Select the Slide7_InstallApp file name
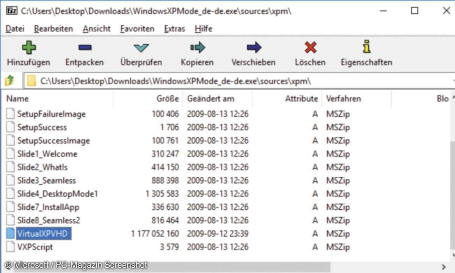 coord(48,207)
